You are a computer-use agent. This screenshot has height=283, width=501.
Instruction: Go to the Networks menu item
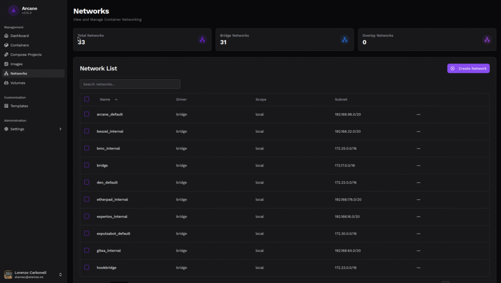point(19,73)
